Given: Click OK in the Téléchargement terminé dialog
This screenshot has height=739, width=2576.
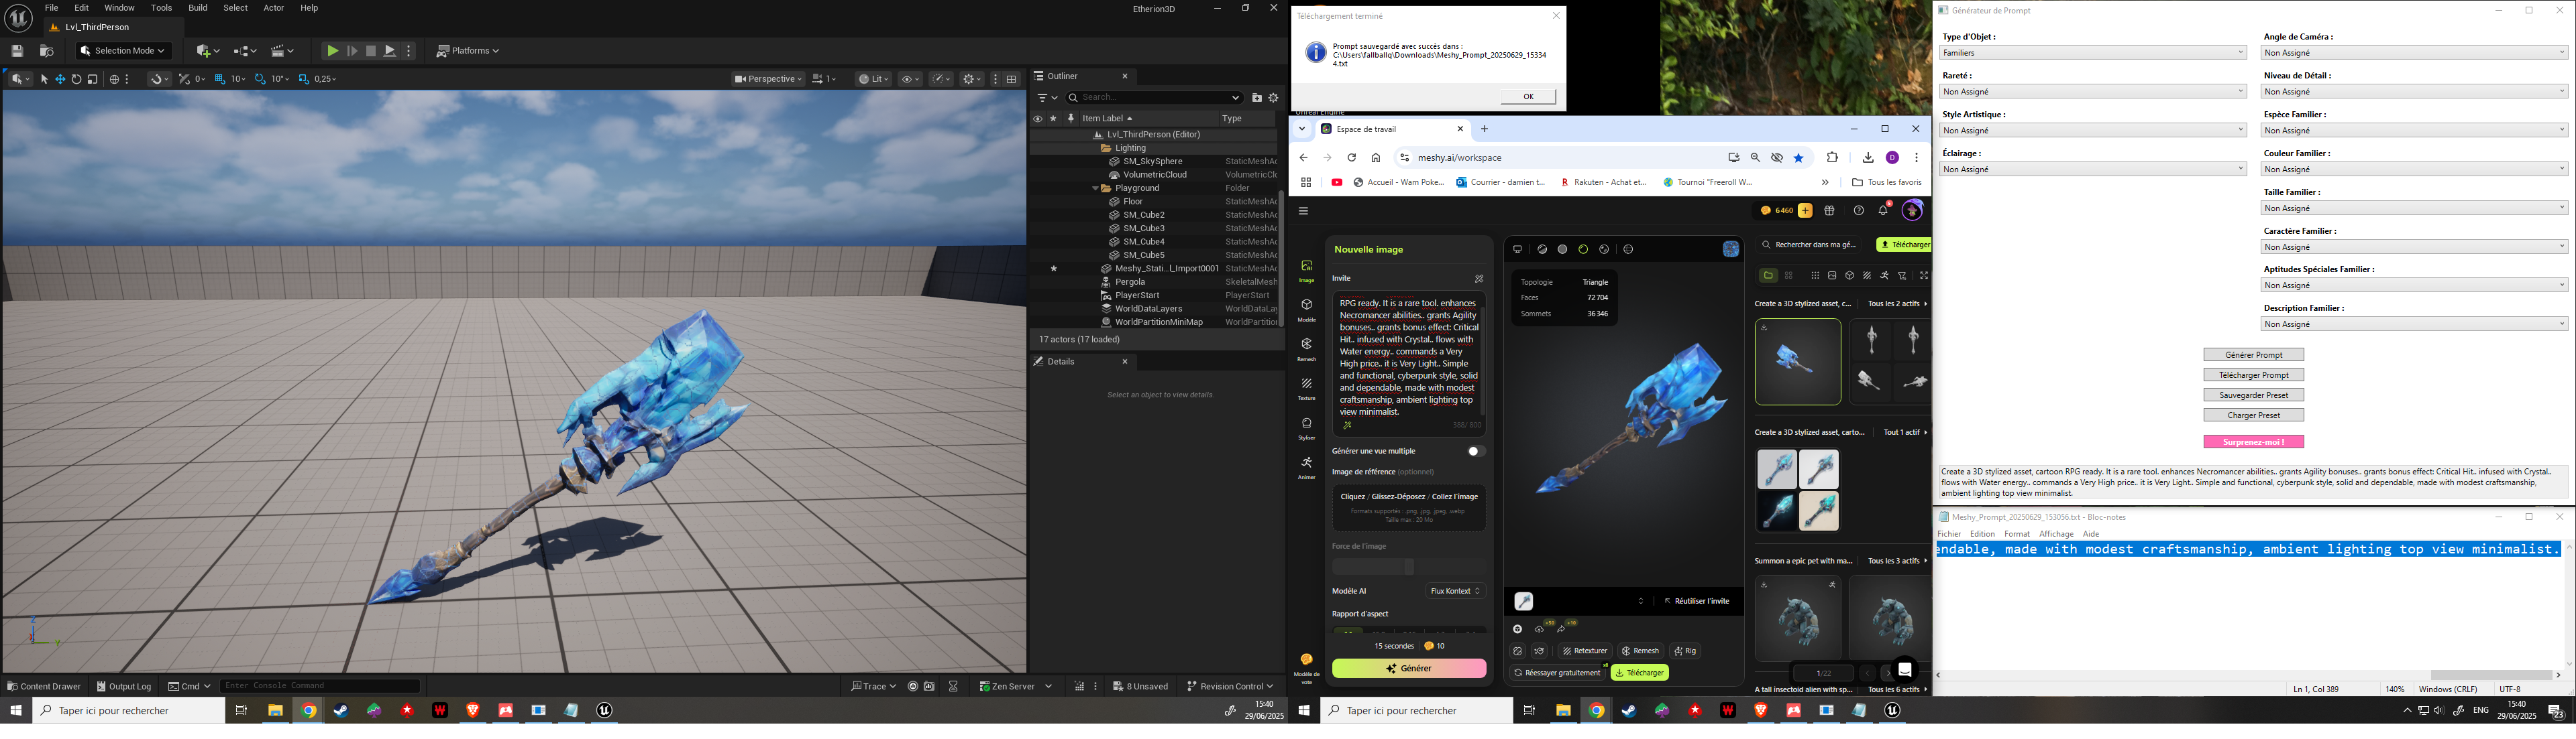Looking at the screenshot, I should (x=1528, y=97).
